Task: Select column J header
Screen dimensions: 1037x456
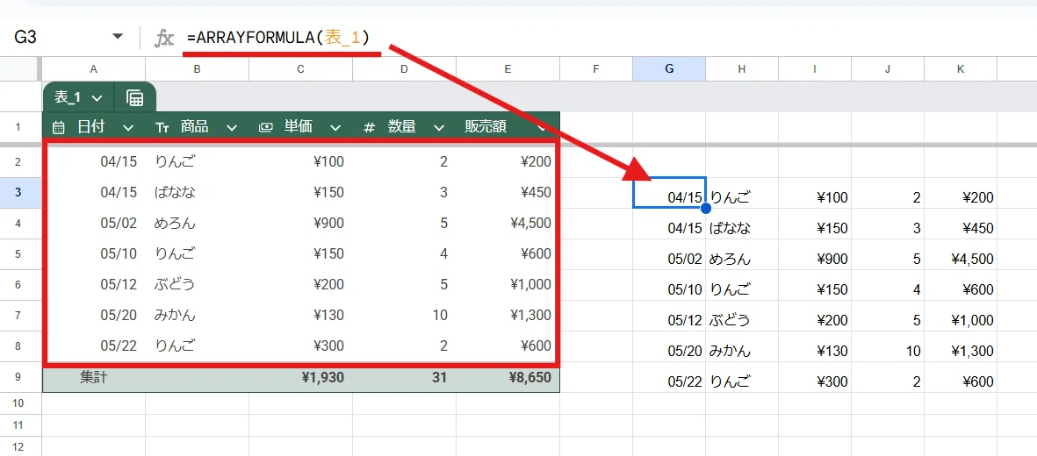Action: pyautogui.click(x=888, y=68)
